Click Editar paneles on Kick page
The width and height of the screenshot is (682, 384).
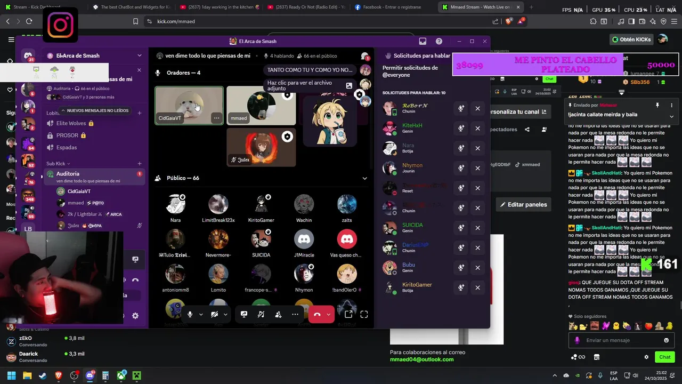[524, 205]
